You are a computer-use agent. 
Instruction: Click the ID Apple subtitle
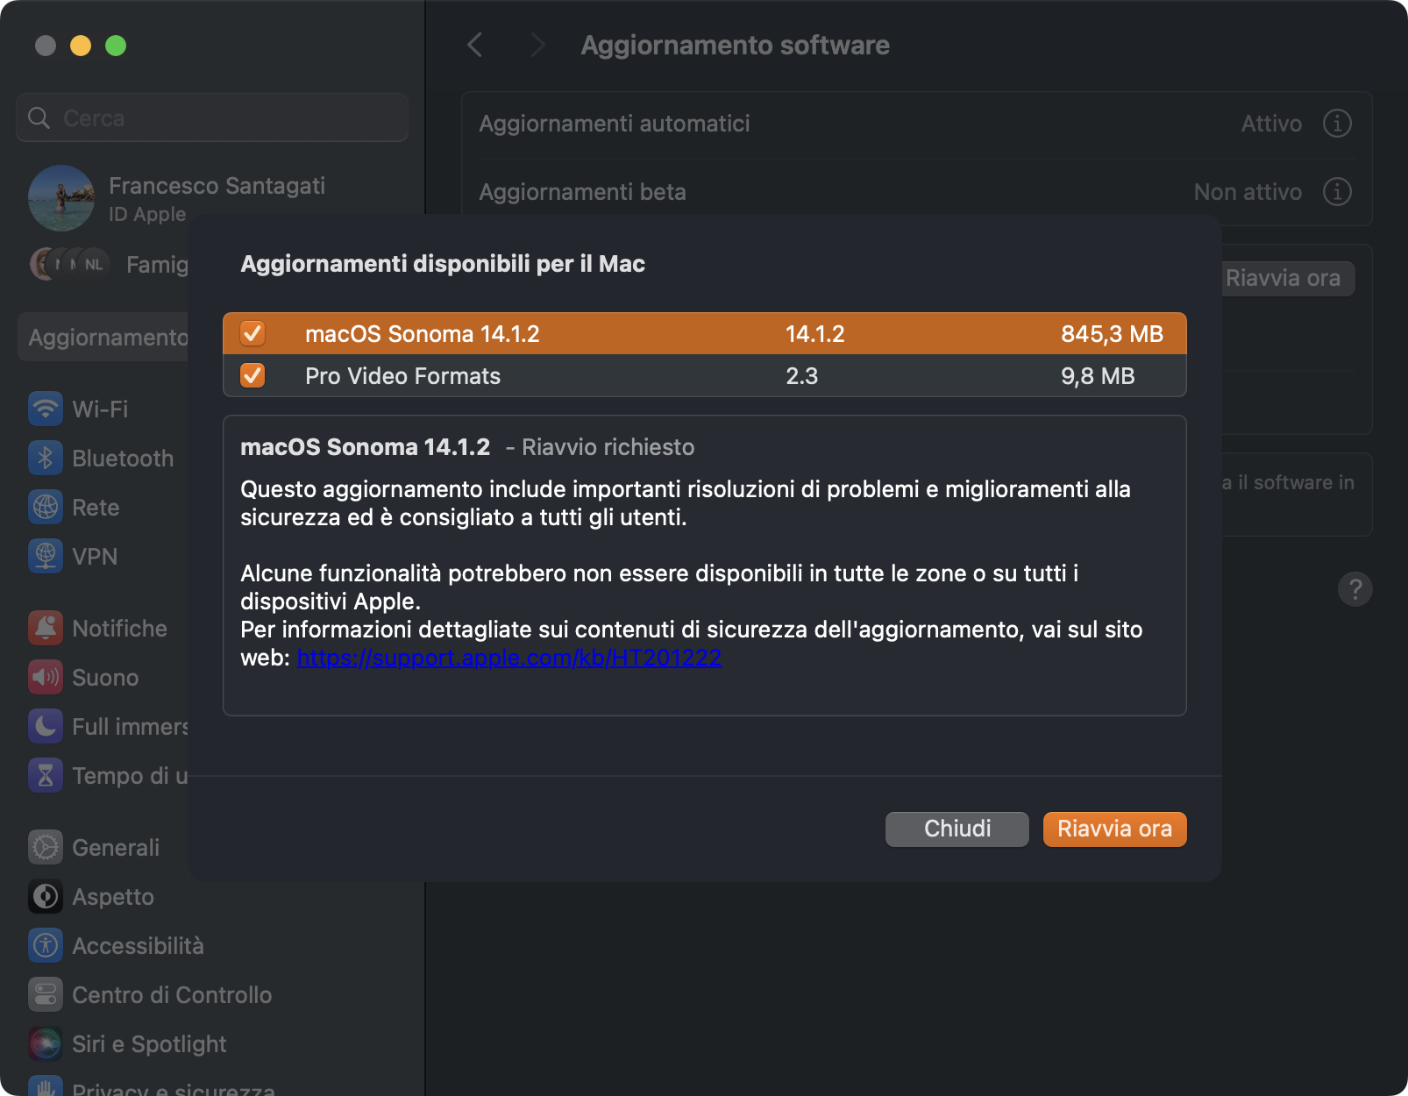tap(147, 214)
